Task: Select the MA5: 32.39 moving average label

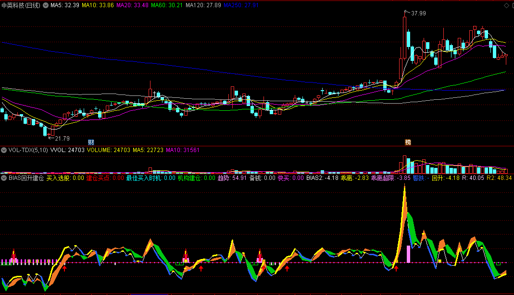Action: pos(65,5)
